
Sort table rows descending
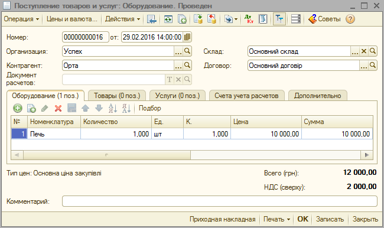point(126,108)
